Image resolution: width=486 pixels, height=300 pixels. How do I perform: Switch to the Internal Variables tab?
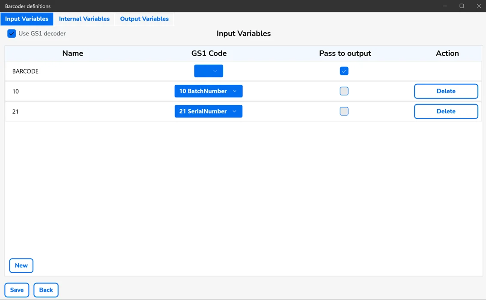pyautogui.click(x=84, y=19)
